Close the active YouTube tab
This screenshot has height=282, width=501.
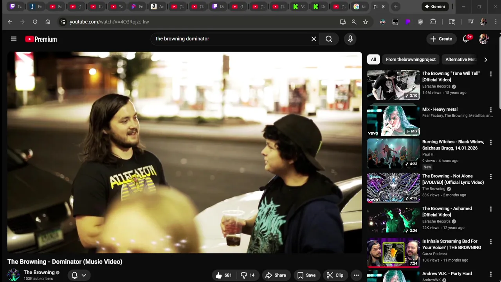click(383, 7)
